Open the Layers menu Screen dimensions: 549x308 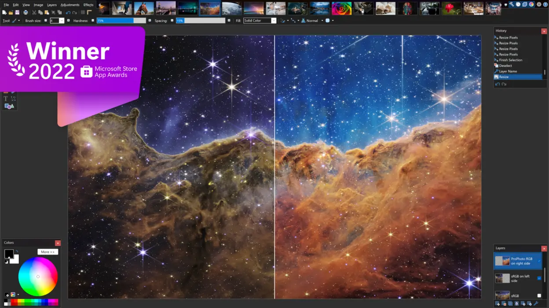point(52,5)
